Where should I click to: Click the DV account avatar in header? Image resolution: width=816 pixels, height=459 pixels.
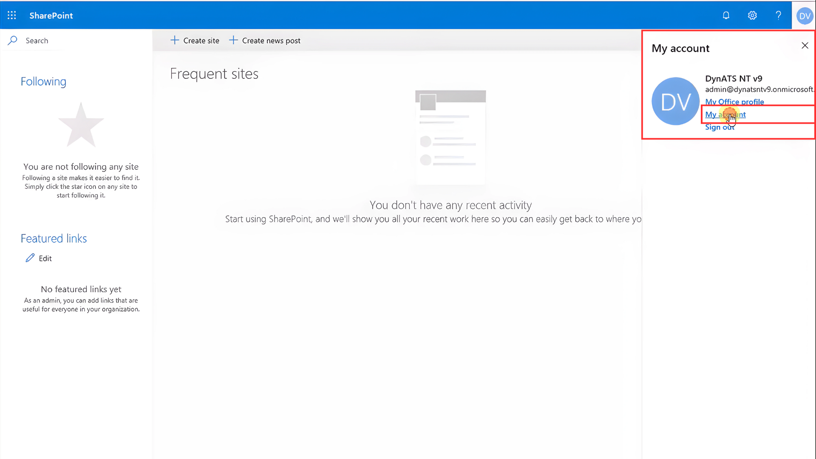805,16
